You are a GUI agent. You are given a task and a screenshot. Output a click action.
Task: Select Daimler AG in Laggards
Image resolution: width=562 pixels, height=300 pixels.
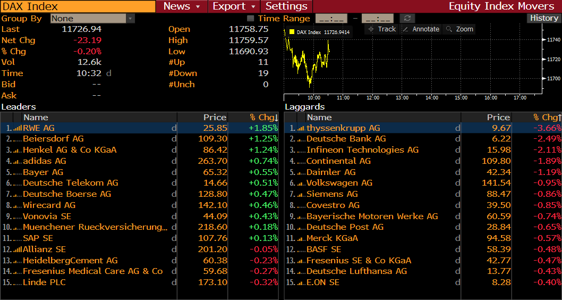tap(423, 172)
